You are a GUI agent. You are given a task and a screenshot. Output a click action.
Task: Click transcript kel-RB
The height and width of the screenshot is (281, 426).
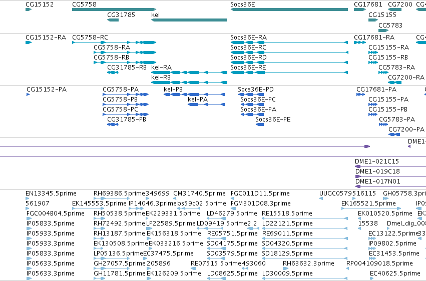[189, 82]
